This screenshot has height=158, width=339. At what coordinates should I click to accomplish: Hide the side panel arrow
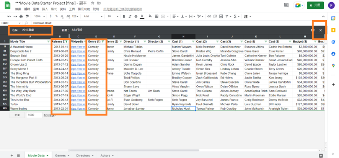coord(333,154)
